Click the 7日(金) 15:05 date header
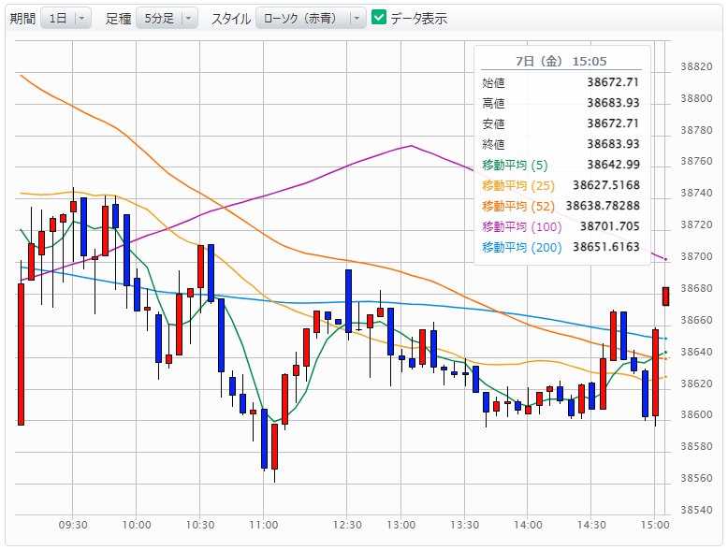This screenshot has height=550, width=728. (562, 61)
